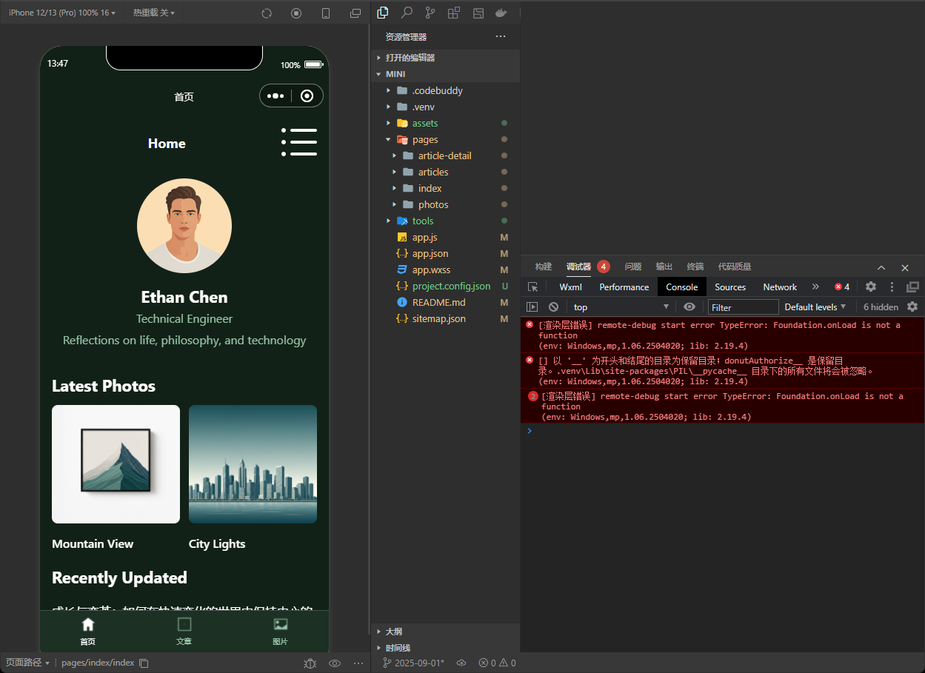Viewport: 925px width, 673px height.
Task: Detach simulator into a separate window
Action: coord(355,13)
